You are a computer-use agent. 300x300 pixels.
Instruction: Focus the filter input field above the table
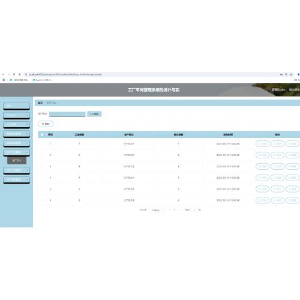(67, 114)
